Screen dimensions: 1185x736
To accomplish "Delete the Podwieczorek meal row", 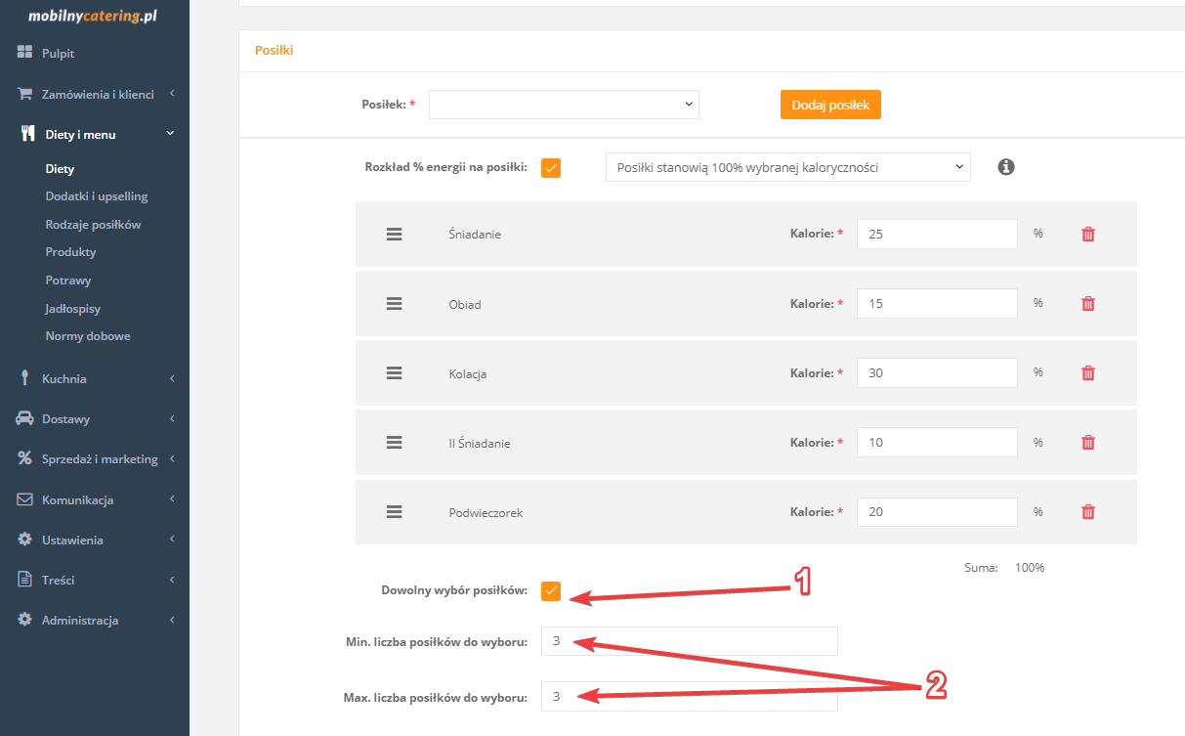I will pyautogui.click(x=1088, y=512).
